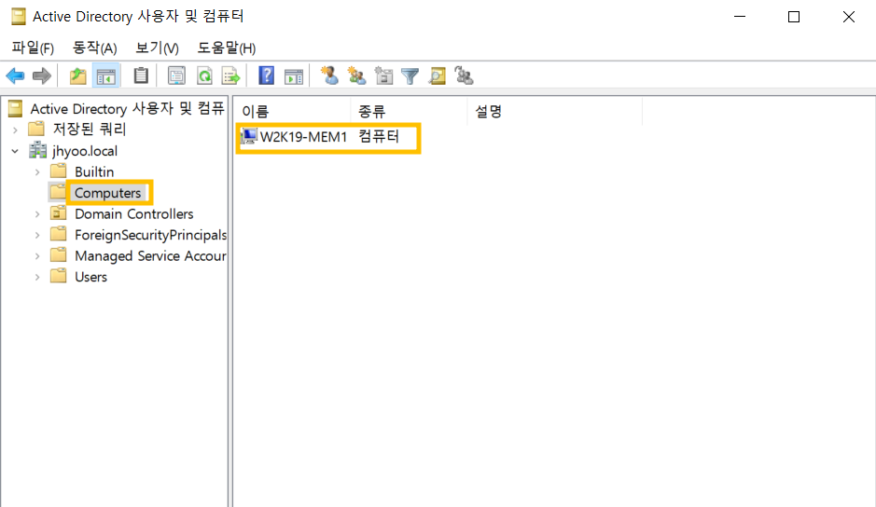Screen dimensions: 876x507
Task: Collapse the jhyoo.local domain node
Action: (x=15, y=151)
